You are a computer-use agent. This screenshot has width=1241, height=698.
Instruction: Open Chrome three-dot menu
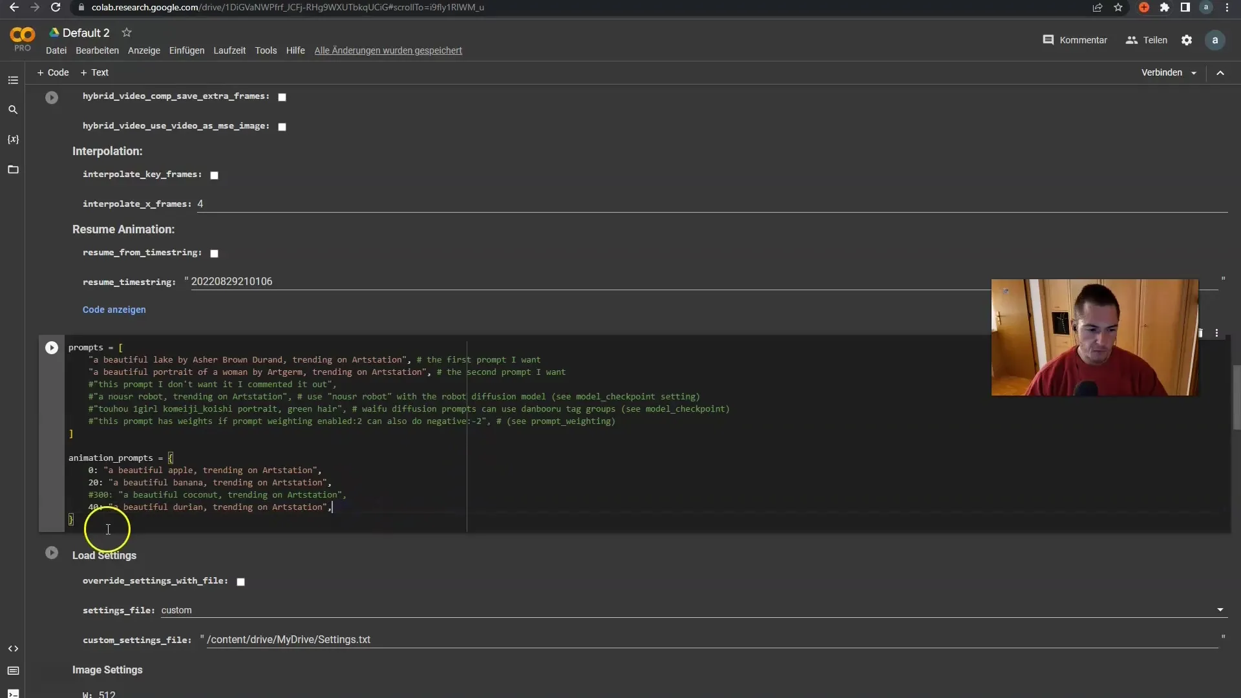point(1227,7)
